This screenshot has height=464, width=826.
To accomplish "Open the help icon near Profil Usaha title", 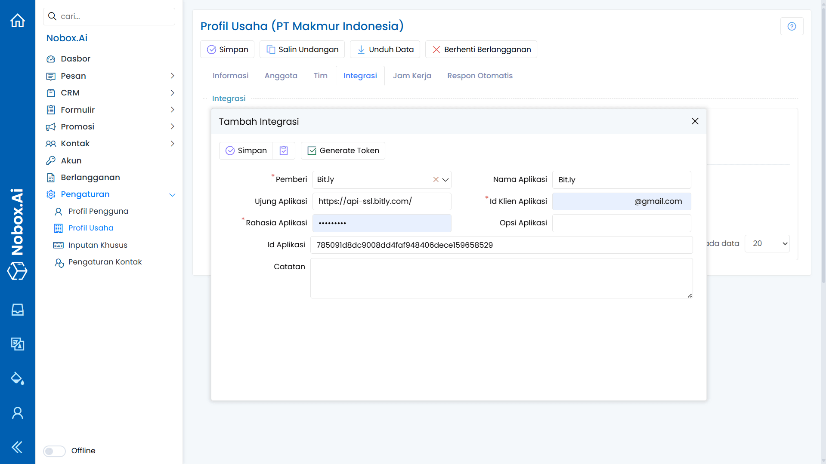I will [x=792, y=26].
